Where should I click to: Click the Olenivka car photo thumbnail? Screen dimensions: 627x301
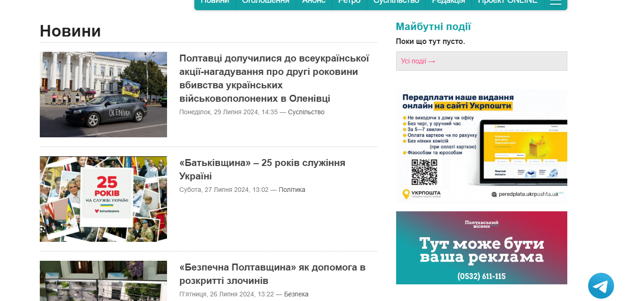pyautogui.click(x=103, y=94)
